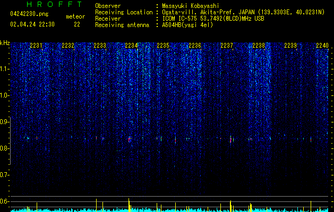Click the 2239 time marker
This screenshot has height=212, width=334.
[290, 46]
